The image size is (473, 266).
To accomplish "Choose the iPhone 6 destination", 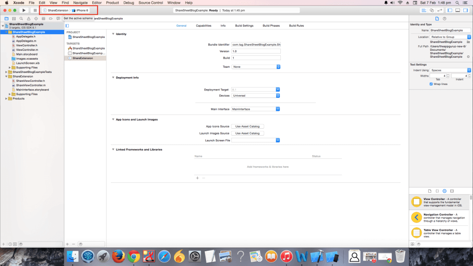I will coord(80,10).
